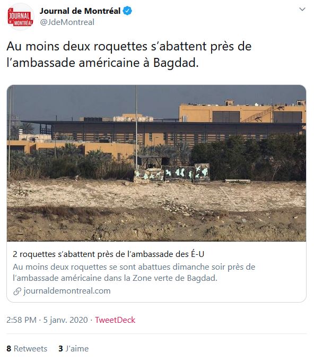
Task: Click the likes count number 3
Action: pos(60,349)
